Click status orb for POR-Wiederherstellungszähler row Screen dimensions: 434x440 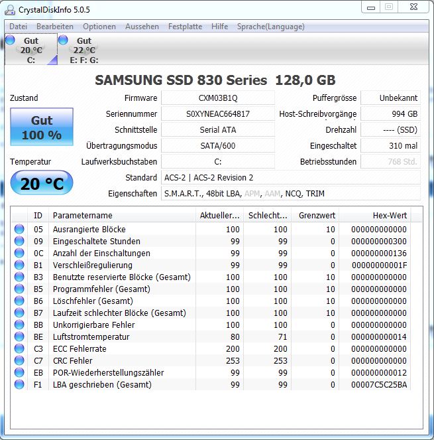[x=19, y=372]
